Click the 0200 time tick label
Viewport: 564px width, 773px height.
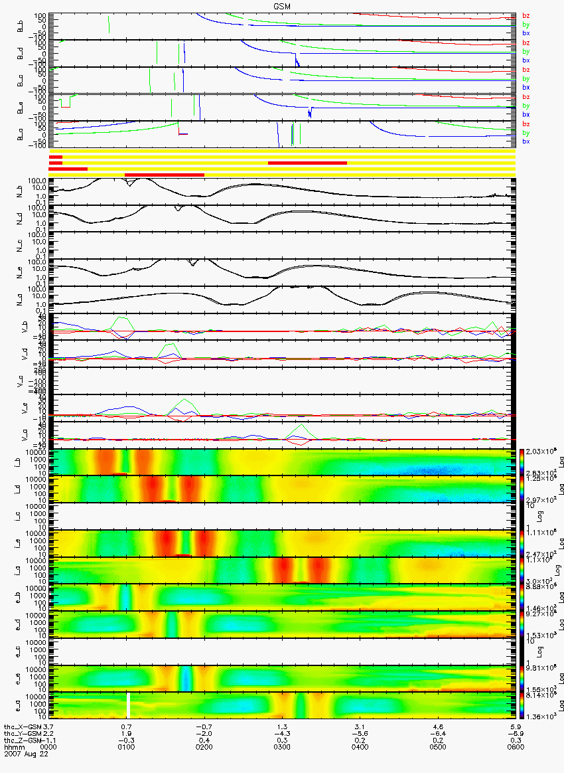point(204,746)
